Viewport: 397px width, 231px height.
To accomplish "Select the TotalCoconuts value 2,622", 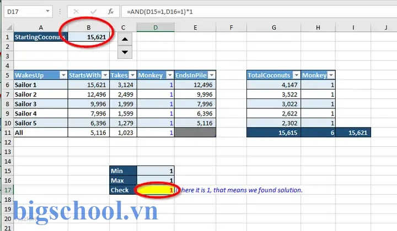I will (x=273, y=114).
